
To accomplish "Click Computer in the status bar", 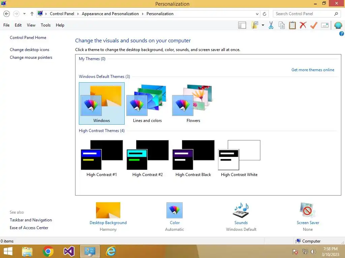I will (x=308, y=241).
